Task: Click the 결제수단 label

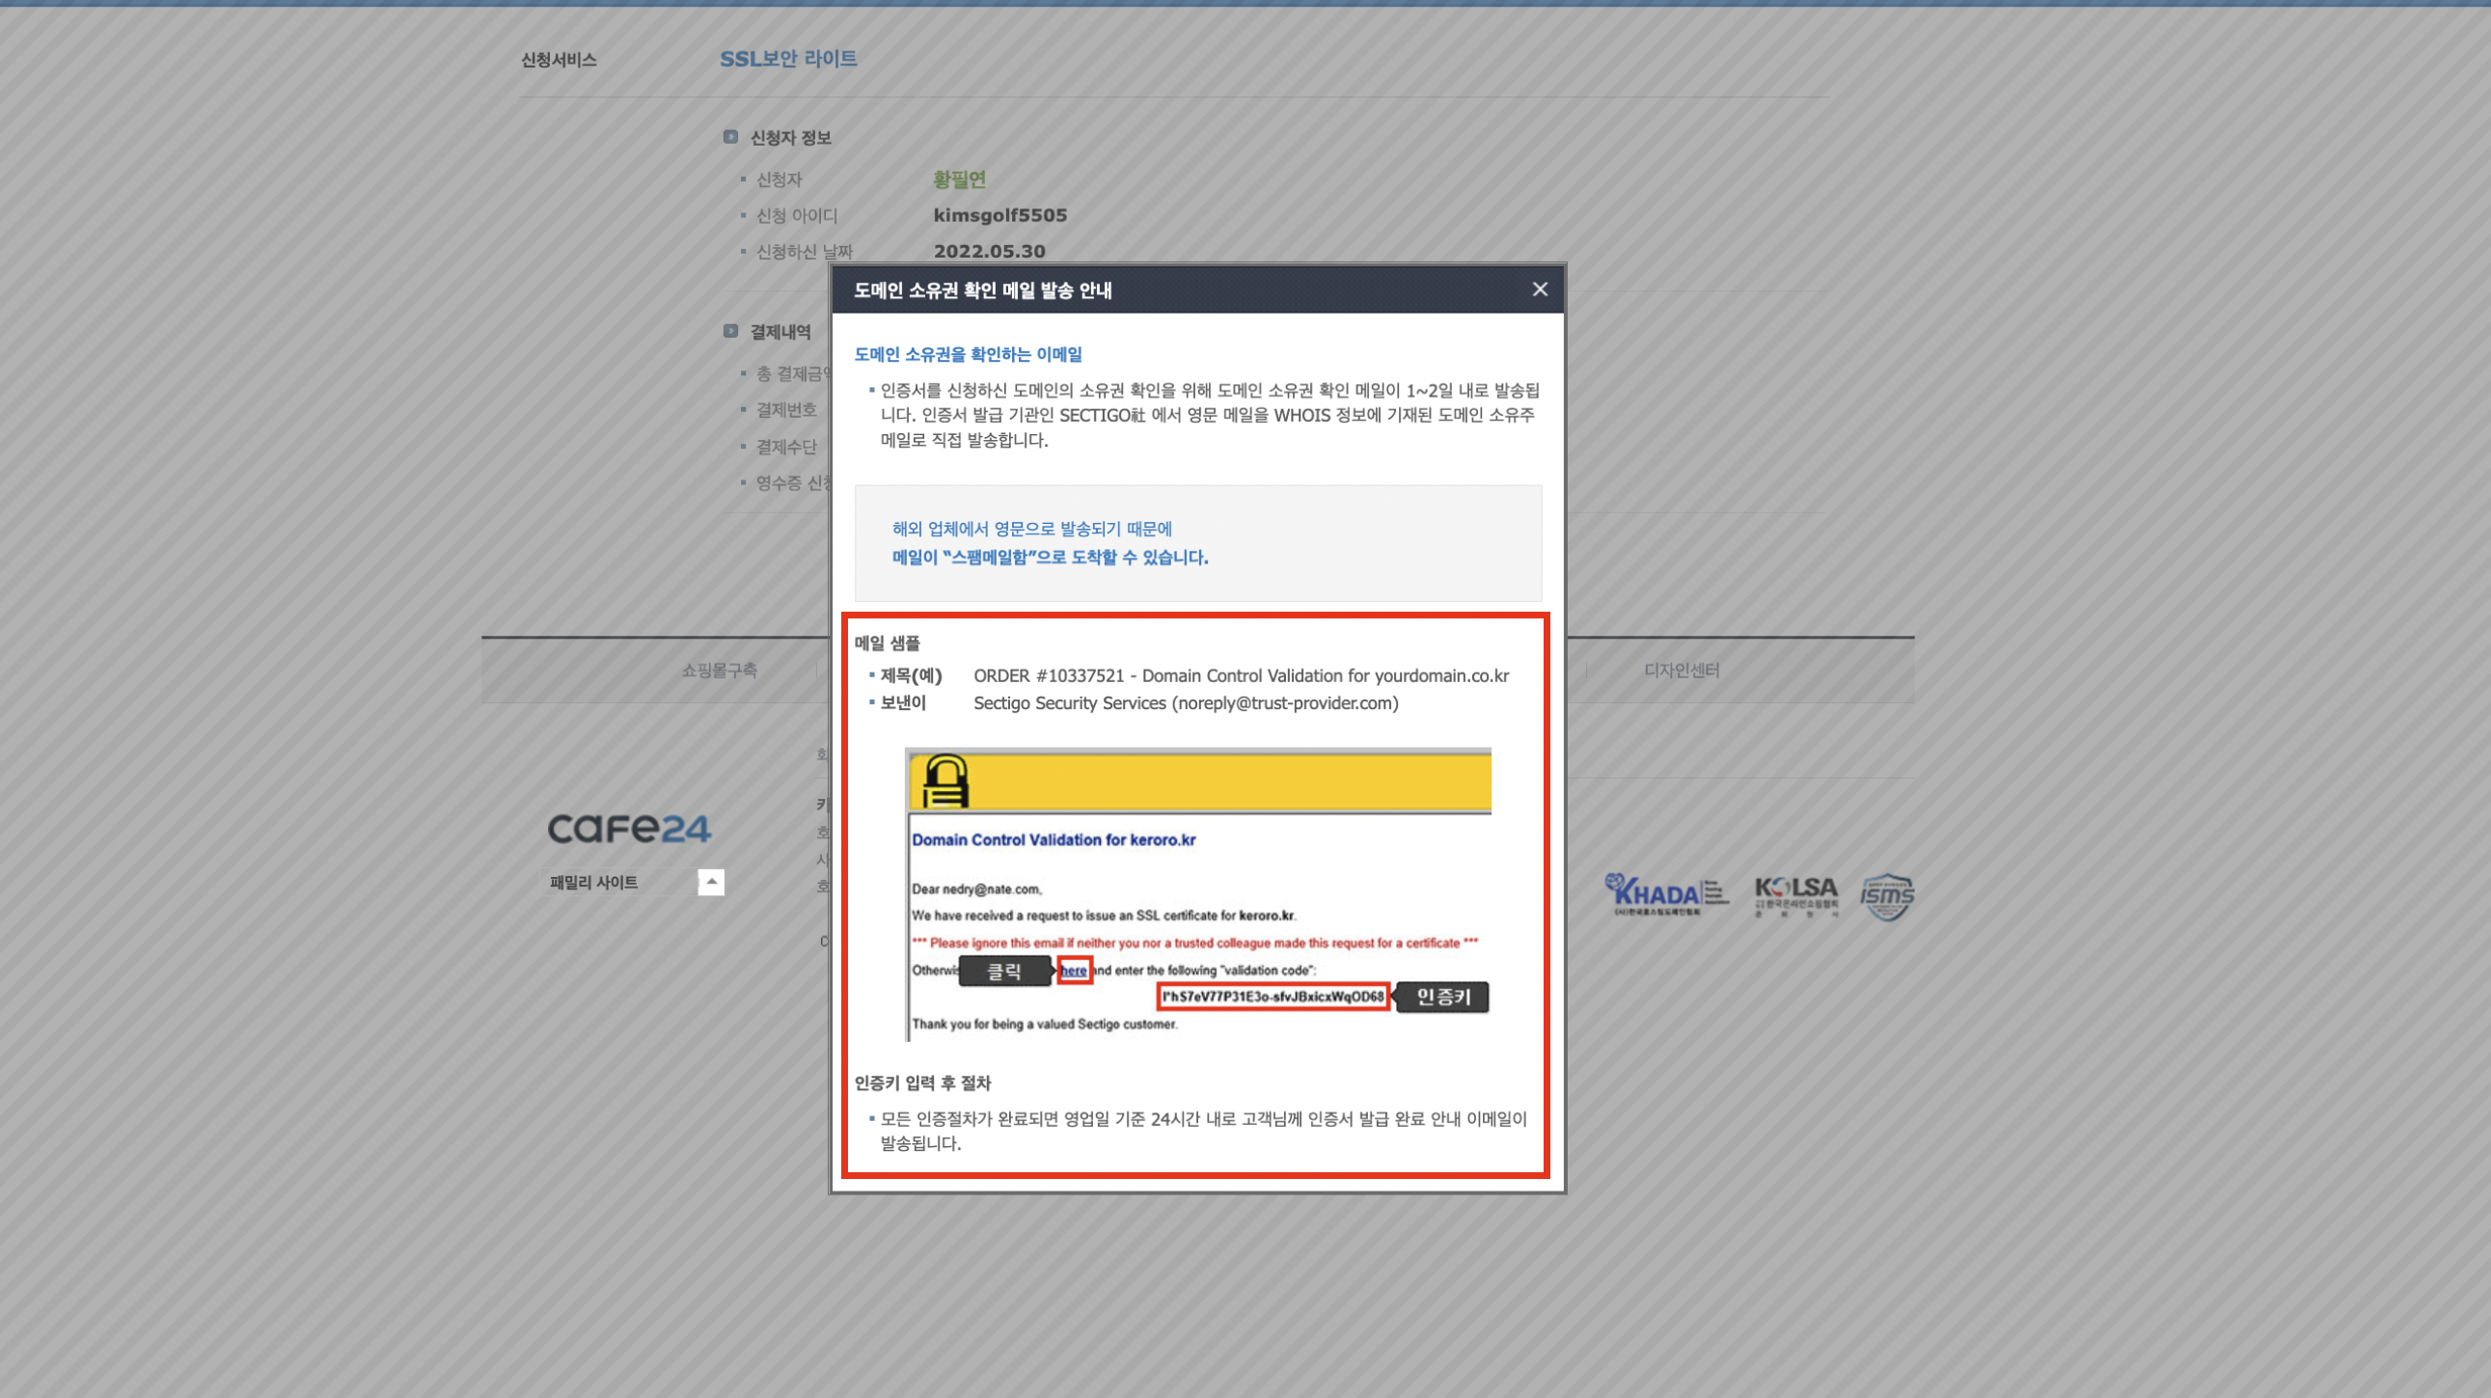Action: (x=786, y=447)
